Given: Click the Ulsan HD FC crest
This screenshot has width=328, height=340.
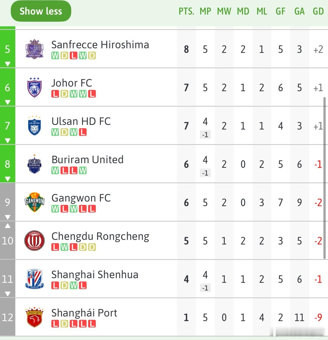Looking at the screenshot, I should pos(34,125).
